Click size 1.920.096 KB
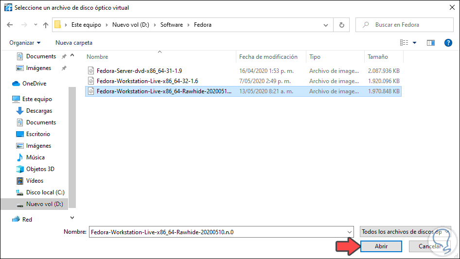 384,81
